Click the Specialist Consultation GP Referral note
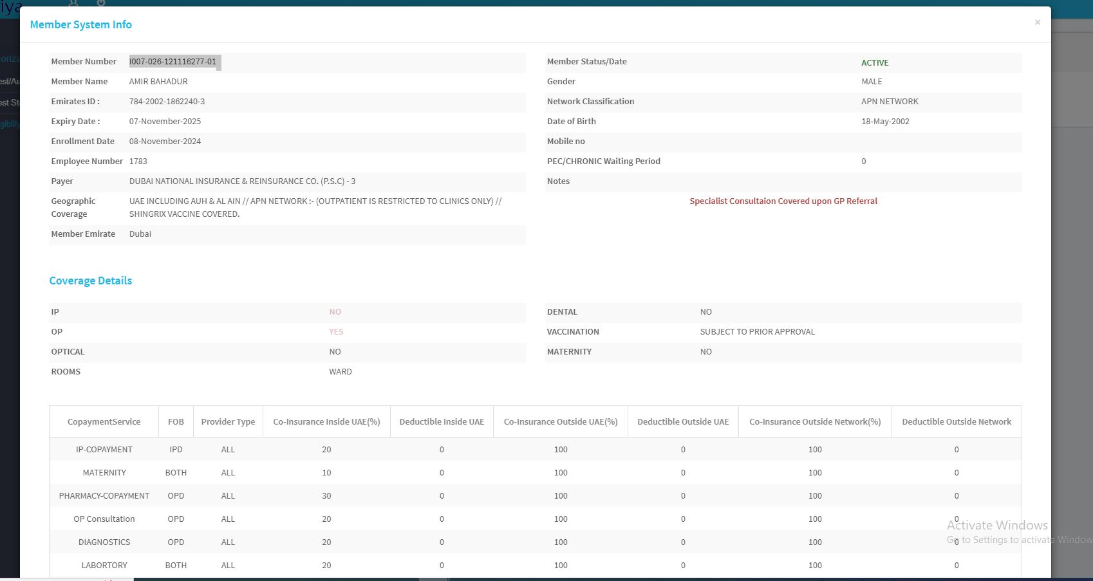The width and height of the screenshot is (1093, 581). point(783,201)
